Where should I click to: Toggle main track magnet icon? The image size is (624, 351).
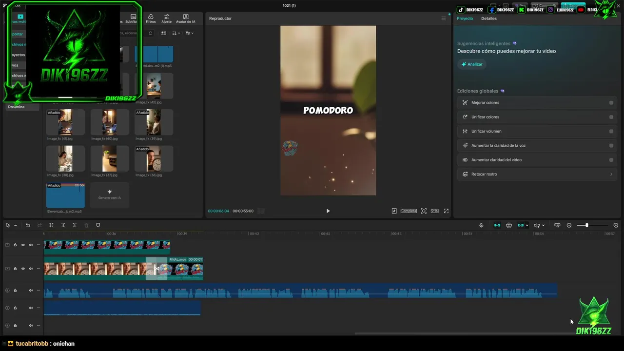497,225
